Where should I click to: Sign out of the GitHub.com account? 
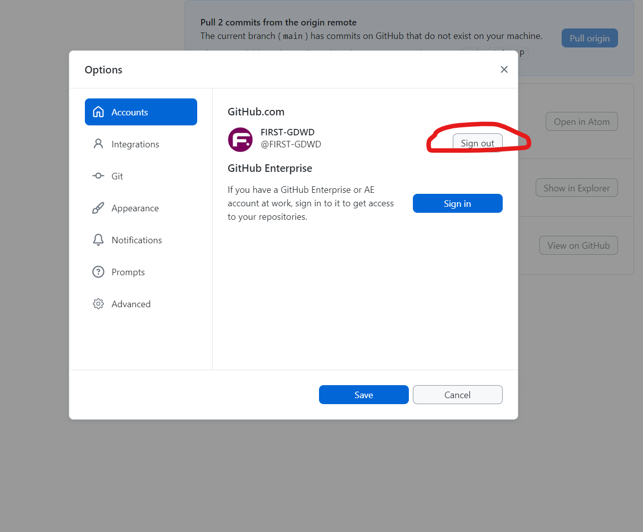click(477, 143)
